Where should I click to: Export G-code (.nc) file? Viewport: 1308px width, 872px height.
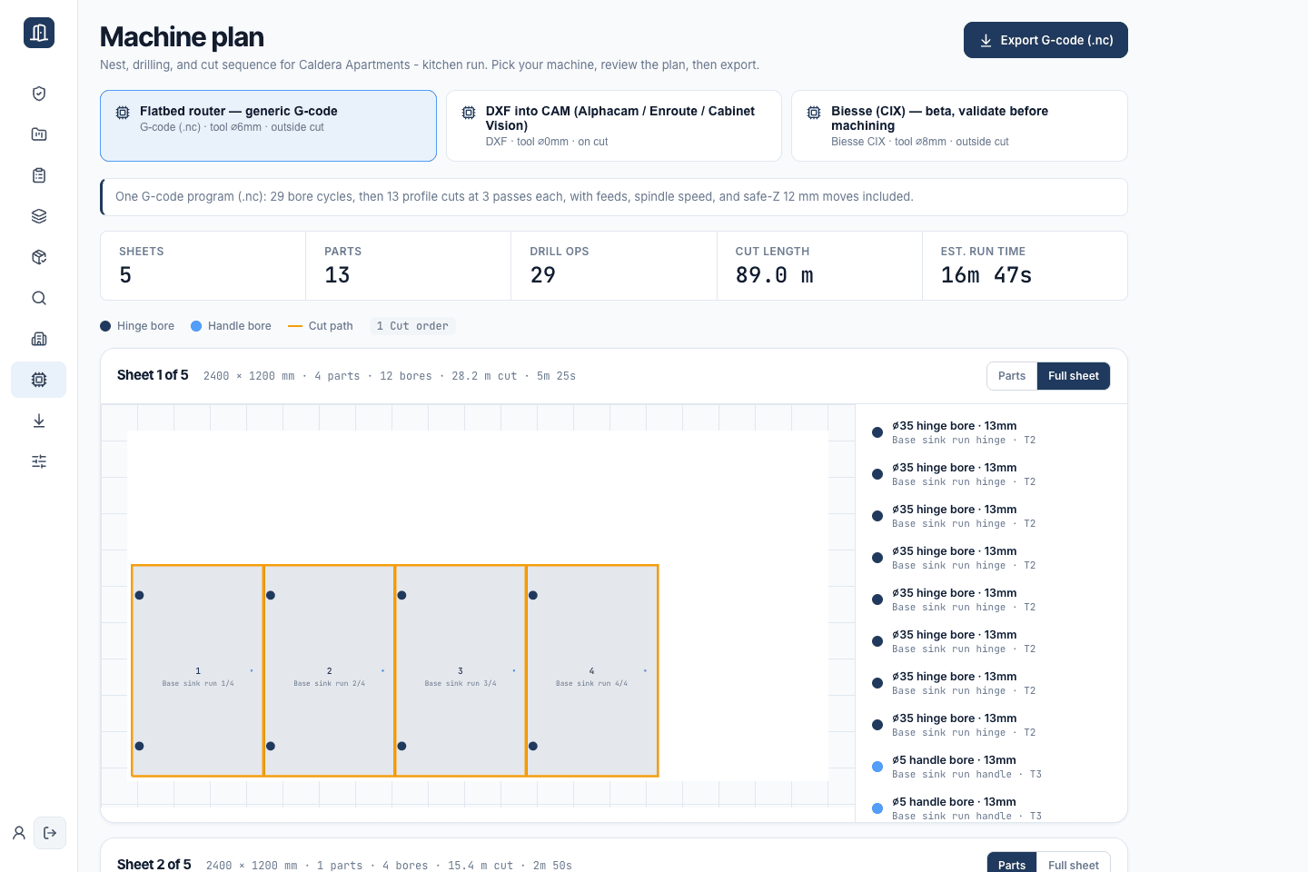pos(1045,40)
